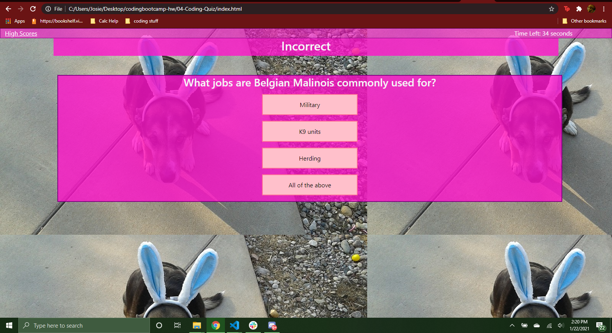Choose the Herding answer
The width and height of the screenshot is (612, 333).
pos(310,158)
